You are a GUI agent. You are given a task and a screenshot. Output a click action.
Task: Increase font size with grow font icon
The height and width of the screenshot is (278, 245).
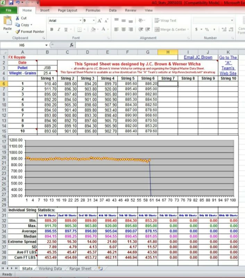[x=100, y=21]
